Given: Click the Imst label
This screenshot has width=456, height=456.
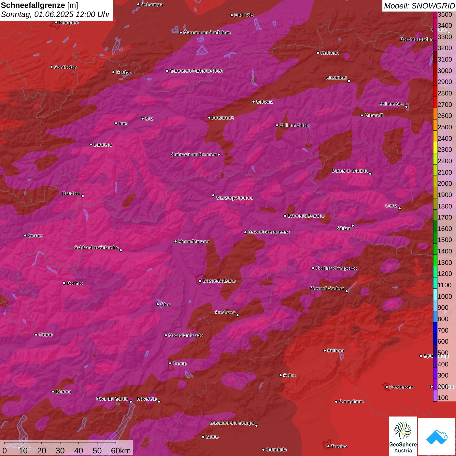Looking at the screenshot, I should (x=123, y=123).
